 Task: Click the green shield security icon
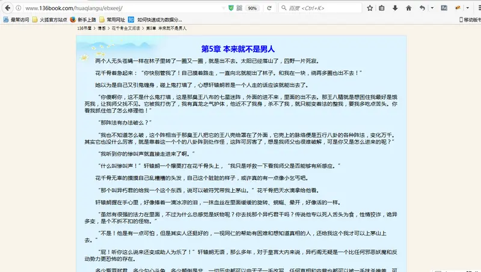click(231, 8)
